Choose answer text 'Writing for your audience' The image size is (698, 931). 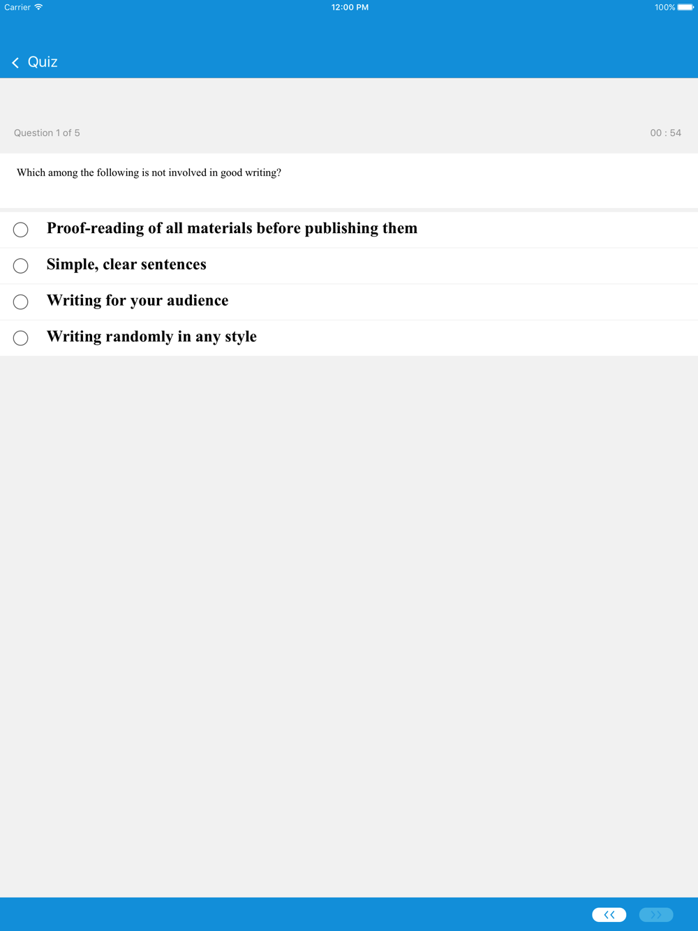click(x=138, y=300)
